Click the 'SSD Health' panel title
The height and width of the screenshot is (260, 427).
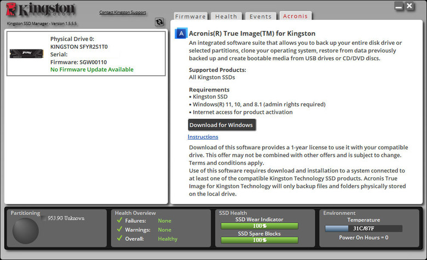tap(233, 213)
